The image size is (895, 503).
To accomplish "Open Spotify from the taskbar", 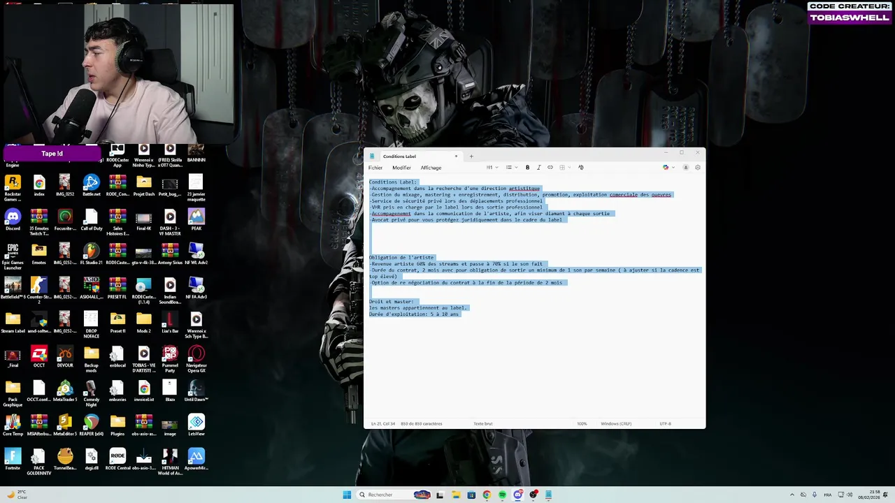I will click(502, 495).
